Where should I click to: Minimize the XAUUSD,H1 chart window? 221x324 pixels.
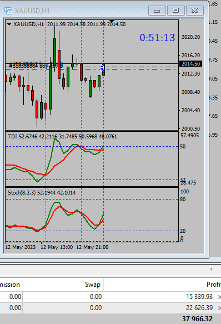(x=157, y=11)
